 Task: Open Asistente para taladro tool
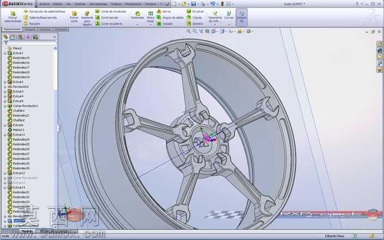point(87,19)
